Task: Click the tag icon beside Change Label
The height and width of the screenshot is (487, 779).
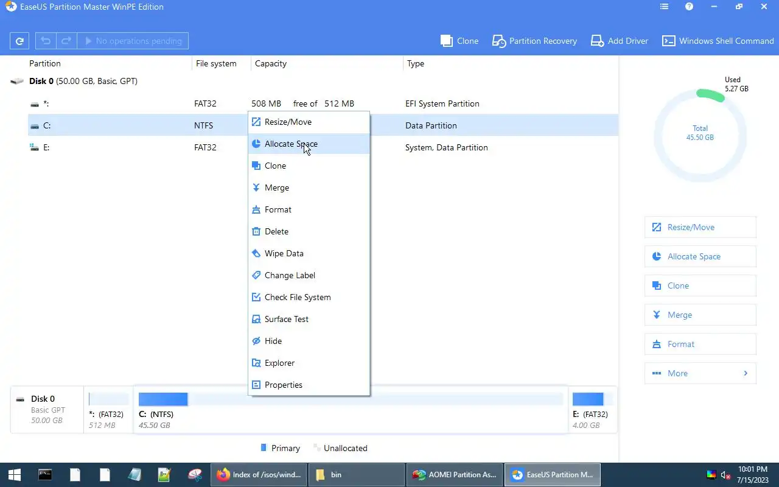Action: point(256,275)
